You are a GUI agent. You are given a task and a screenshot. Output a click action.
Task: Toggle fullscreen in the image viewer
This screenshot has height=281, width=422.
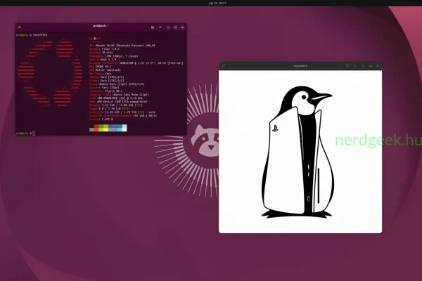223,66
